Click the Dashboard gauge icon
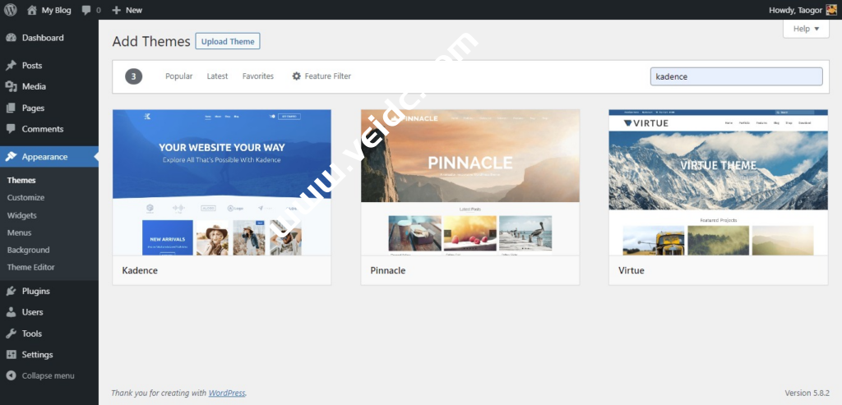This screenshot has width=842, height=405. tap(11, 38)
